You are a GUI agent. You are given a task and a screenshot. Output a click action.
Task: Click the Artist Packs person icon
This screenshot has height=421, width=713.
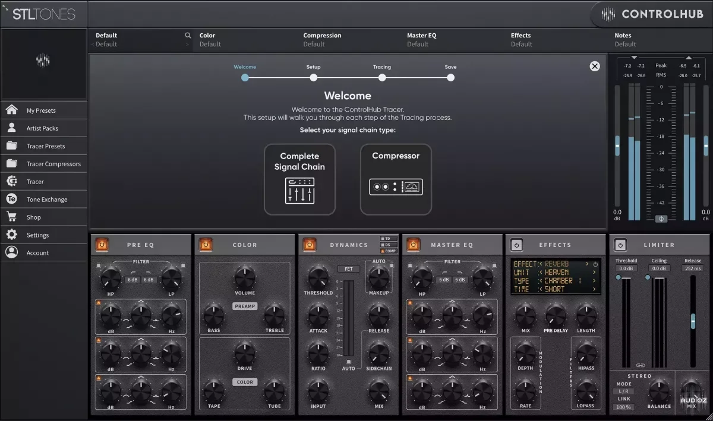11,128
